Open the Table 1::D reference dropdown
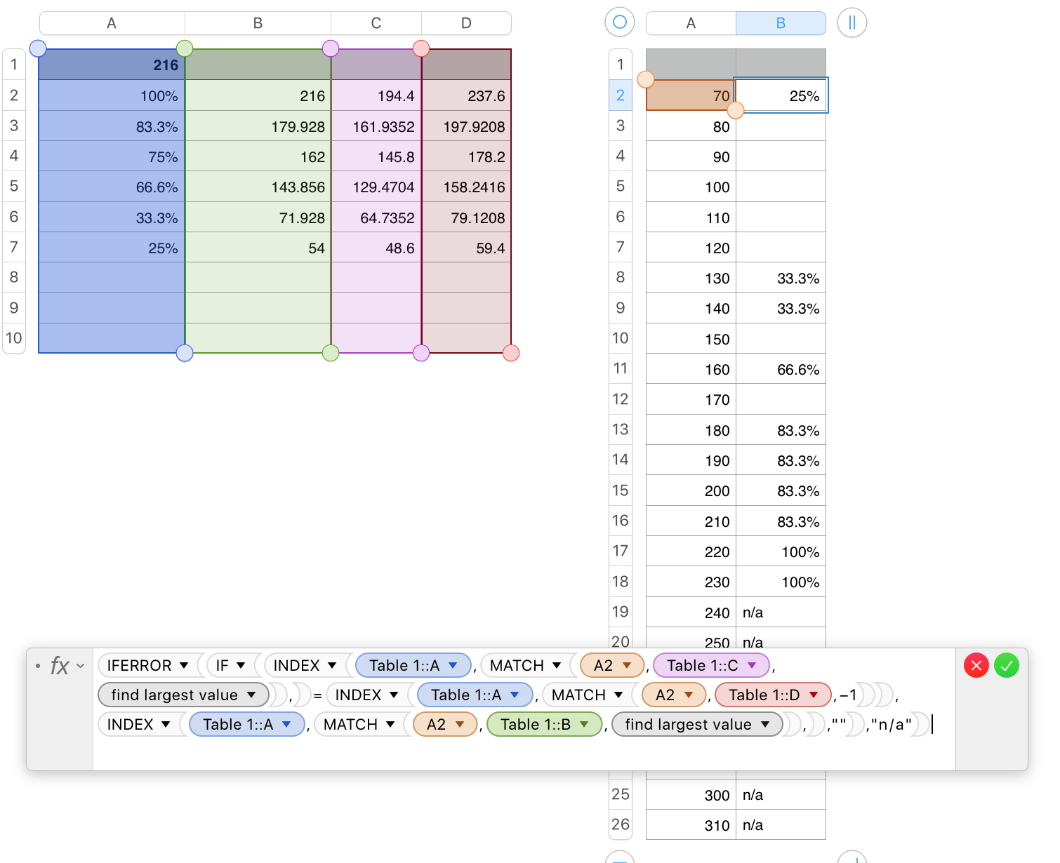The height and width of the screenshot is (863, 1060). click(x=814, y=695)
